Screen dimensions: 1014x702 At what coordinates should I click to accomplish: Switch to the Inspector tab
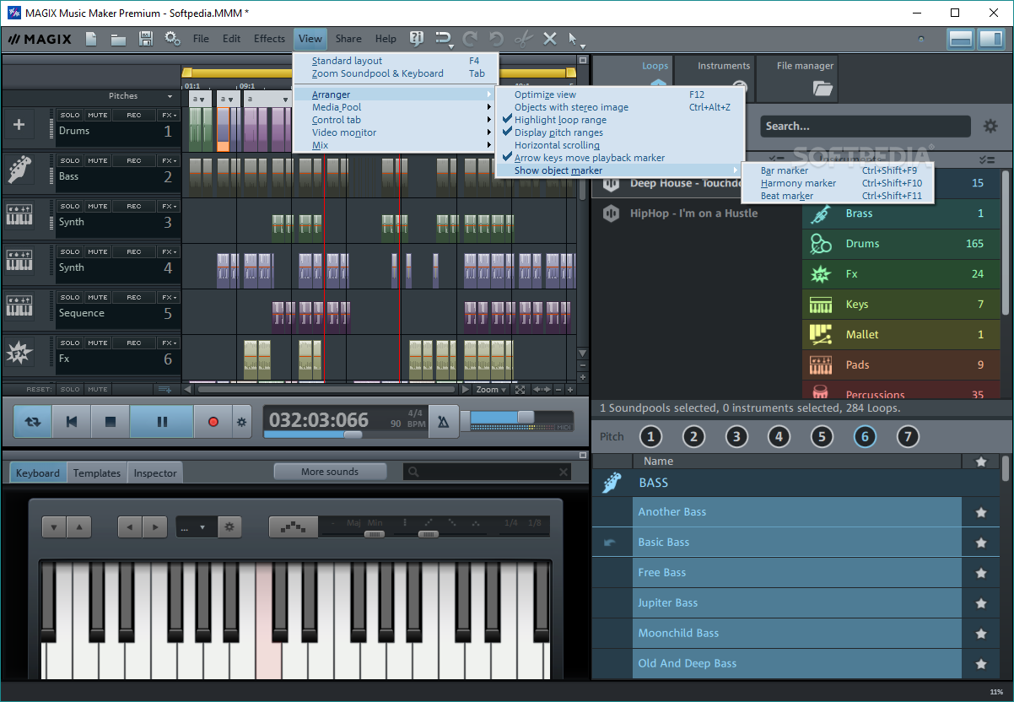pyautogui.click(x=155, y=473)
